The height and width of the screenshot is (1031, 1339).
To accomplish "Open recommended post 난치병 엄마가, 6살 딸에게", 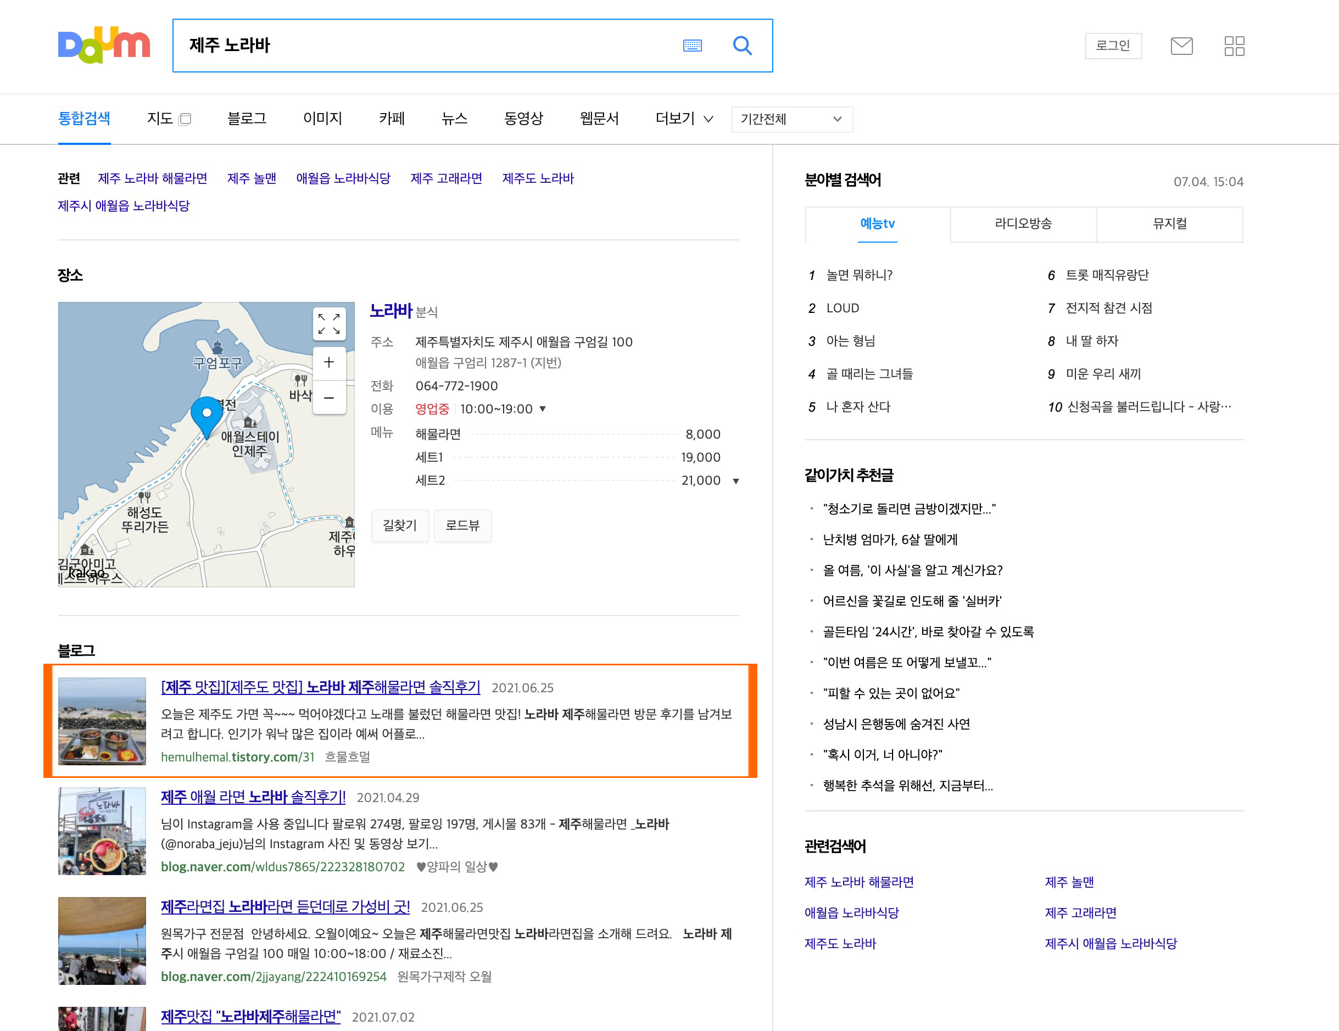I will 890,540.
